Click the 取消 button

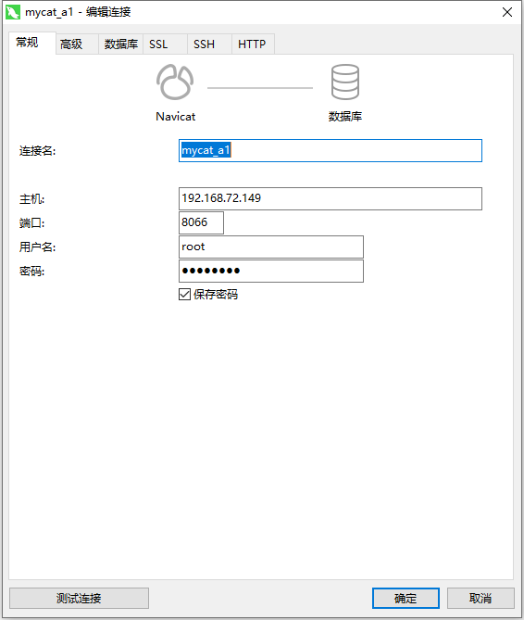click(x=480, y=599)
